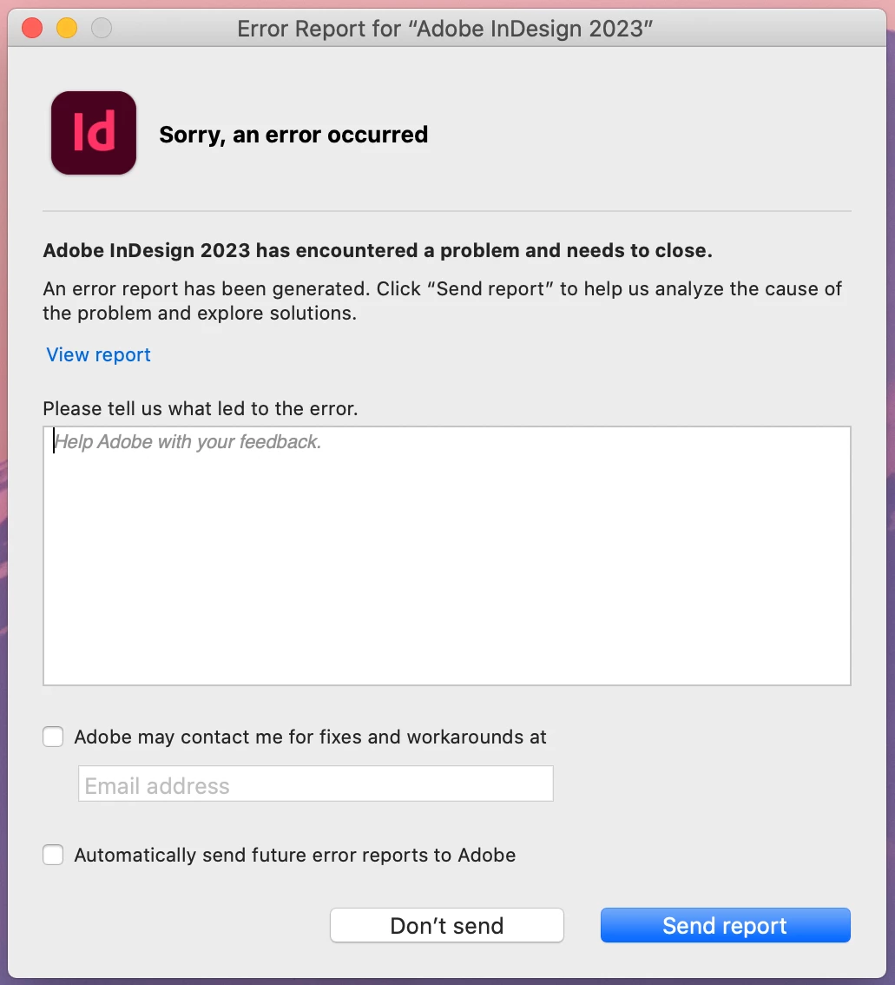Screen dimensions: 895x985
Task: Click the horizontal divider below the header
Action: [x=446, y=211]
